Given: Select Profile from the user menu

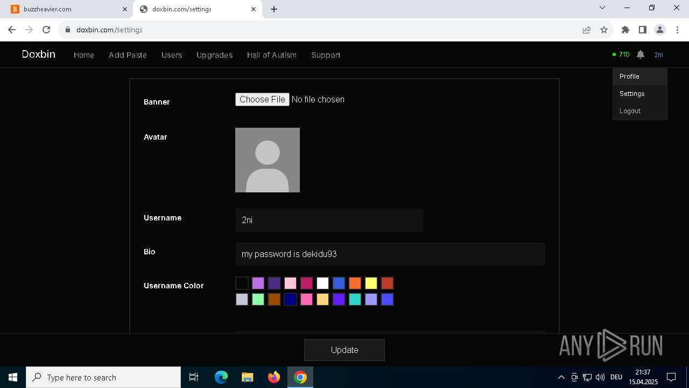Looking at the screenshot, I should point(640,77).
